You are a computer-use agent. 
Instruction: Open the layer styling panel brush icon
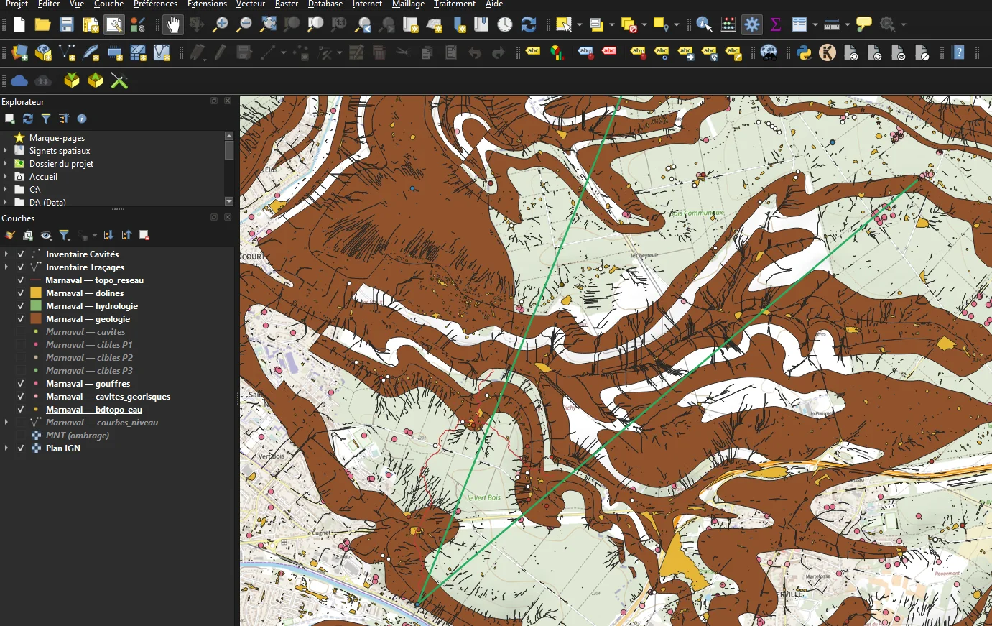(10, 236)
